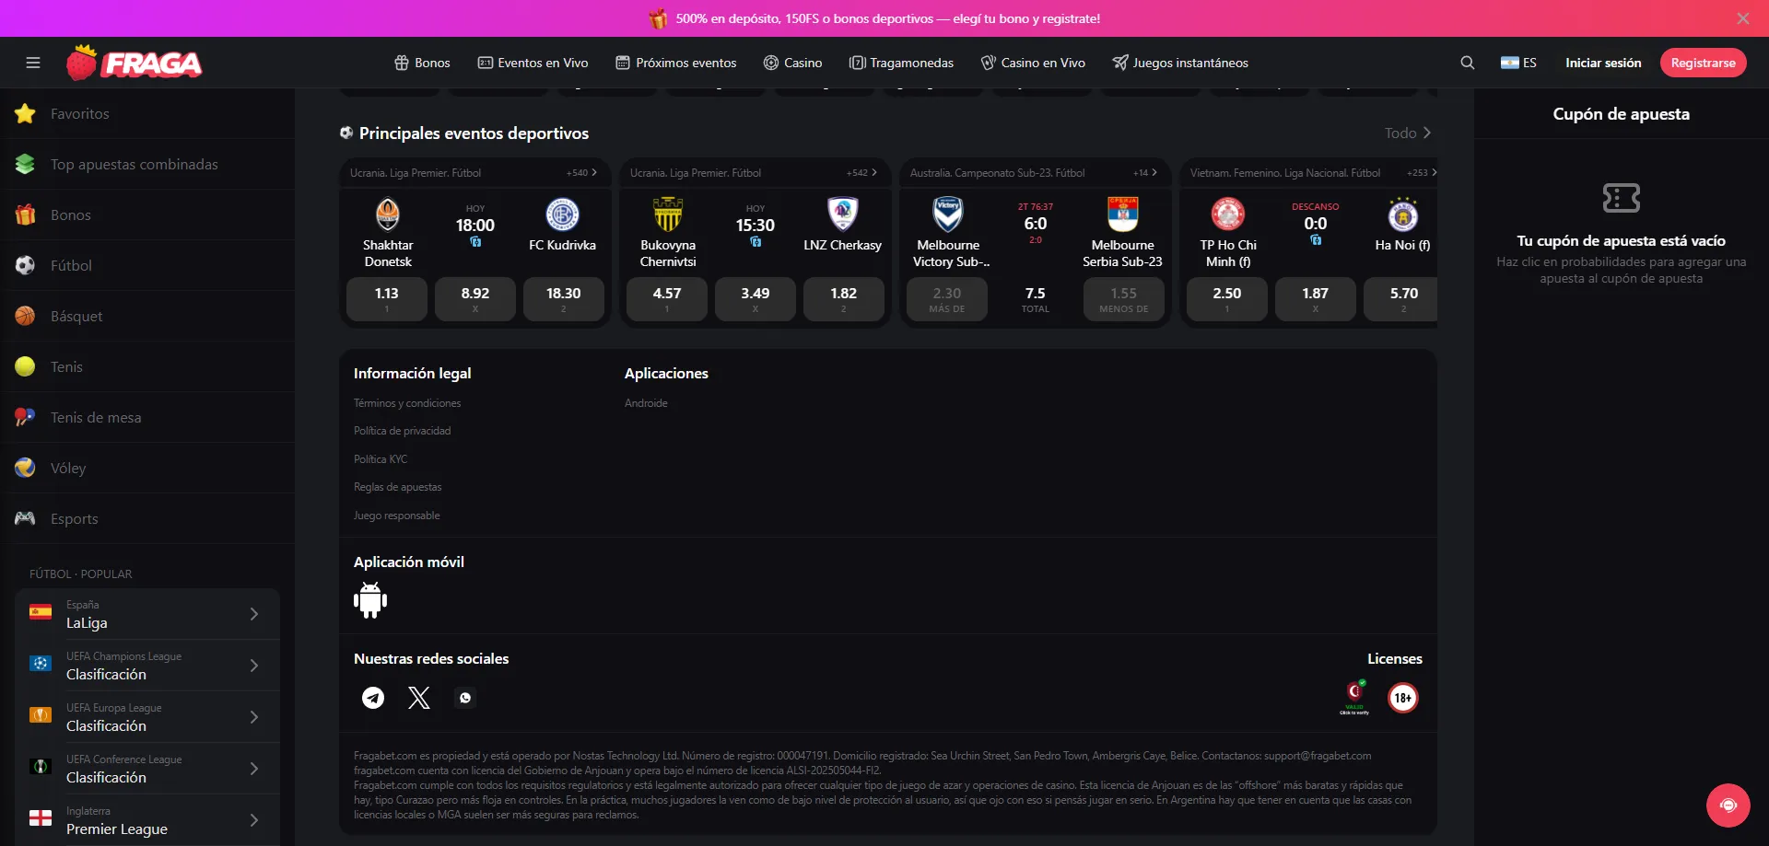Close the promo banner at top
Screen dimensions: 1769x846
click(x=1743, y=18)
